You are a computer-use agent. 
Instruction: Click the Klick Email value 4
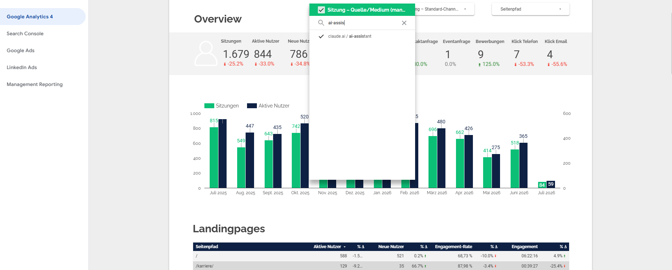coord(550,55)
